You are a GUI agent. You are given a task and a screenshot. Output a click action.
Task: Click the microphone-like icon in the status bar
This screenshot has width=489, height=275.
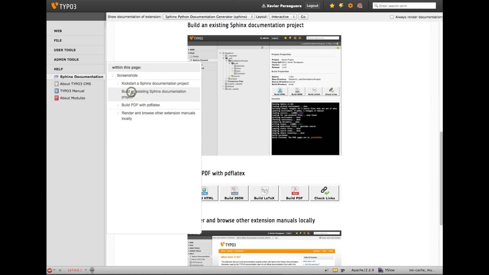(x=92, y=270)
